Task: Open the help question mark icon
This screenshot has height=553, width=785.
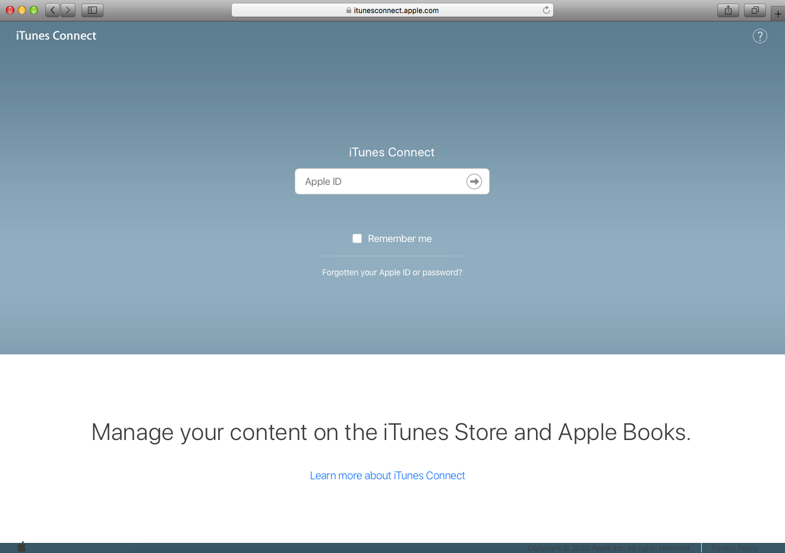Action: (x=760, y=36)
